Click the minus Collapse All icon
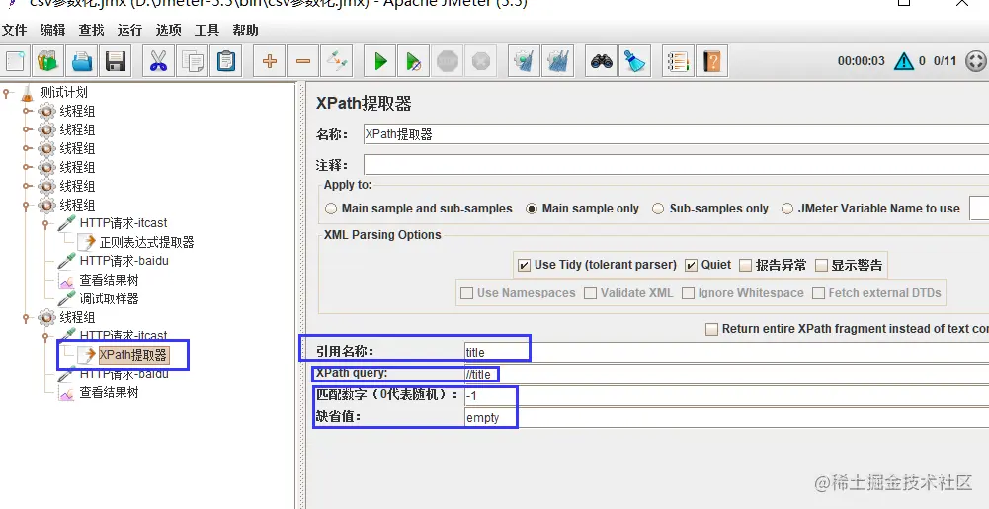The width and height of the screenshot is (989, 509). pyautogui.click(x=302, y=61)
